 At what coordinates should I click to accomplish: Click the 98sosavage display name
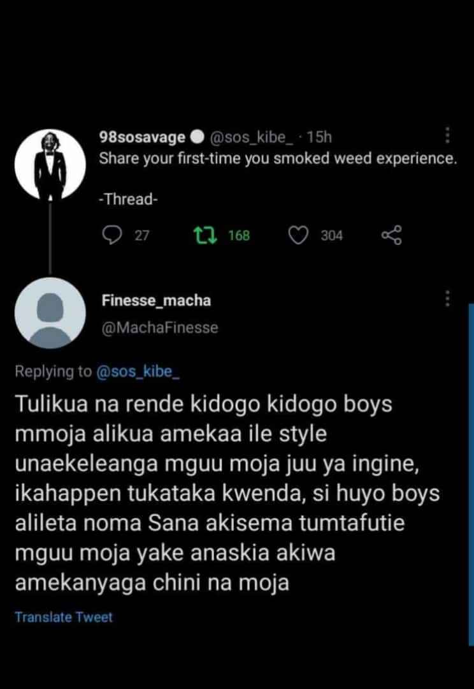click(x=142, y=137)
